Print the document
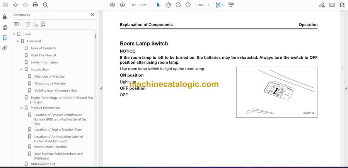The image size is (348, 168). click(35, 5)
